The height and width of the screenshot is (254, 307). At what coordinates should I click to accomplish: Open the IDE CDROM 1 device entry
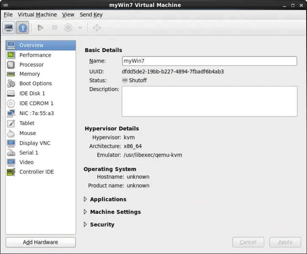coord(36,103)
